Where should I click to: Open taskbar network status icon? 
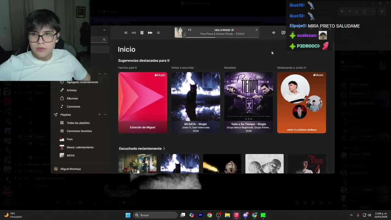click(364, 215)
